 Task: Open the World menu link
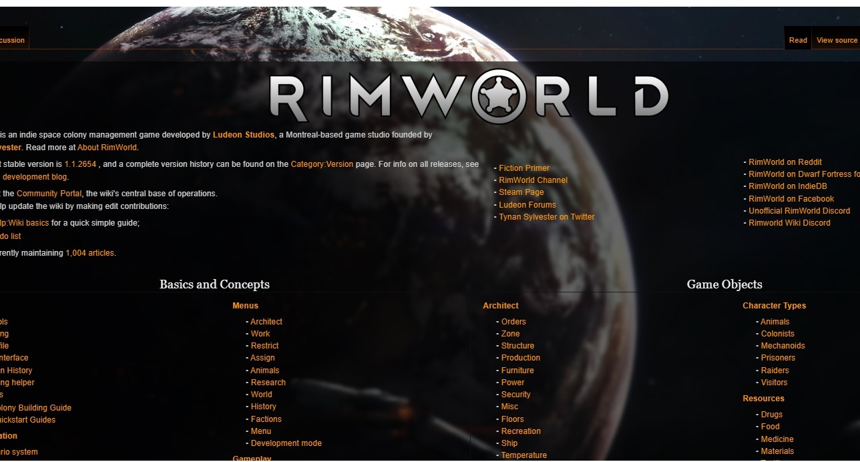click(261, 395)
